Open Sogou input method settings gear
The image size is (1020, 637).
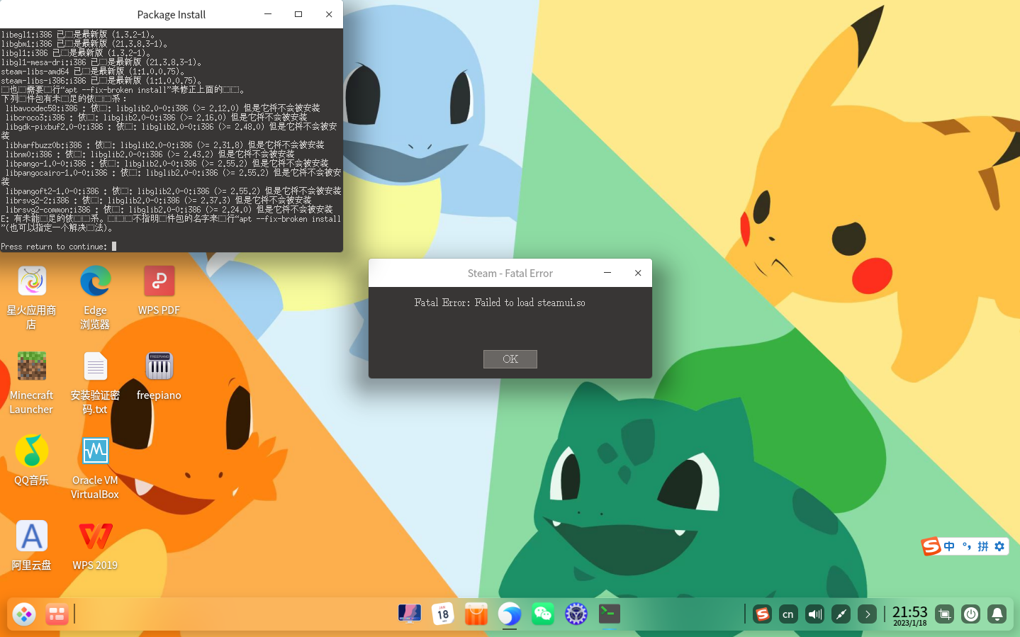click(x=999, y=546)
